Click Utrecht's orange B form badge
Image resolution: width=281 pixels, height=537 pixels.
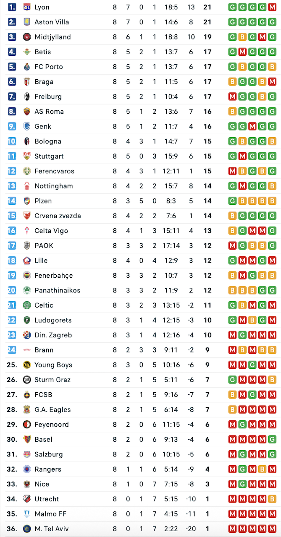pyautogui.click(x=272, y=499)
